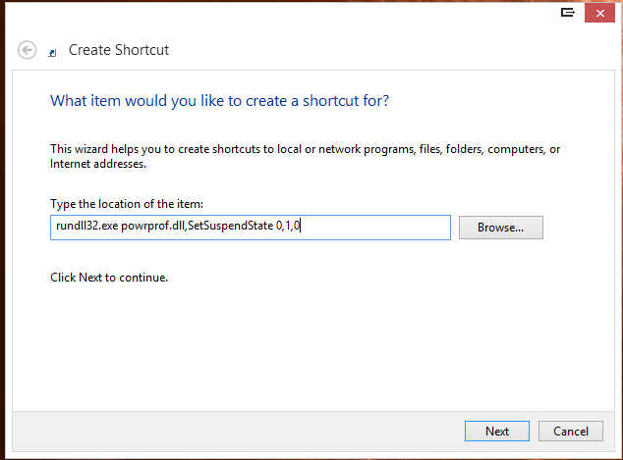Cancel the shortcut wizard
This screenshot has width=623, height=460.
571,431
